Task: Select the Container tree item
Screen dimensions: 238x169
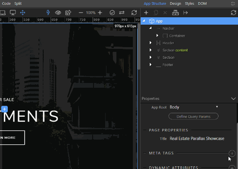Action: coord(177,35)
